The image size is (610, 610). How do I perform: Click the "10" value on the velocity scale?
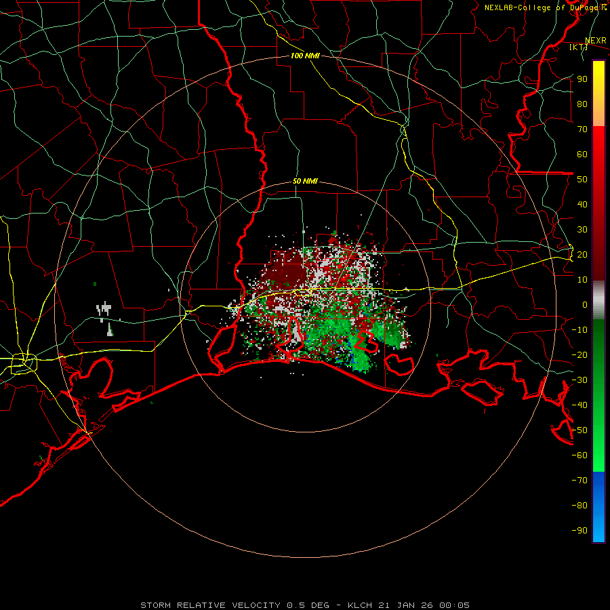tap(582, 280)
